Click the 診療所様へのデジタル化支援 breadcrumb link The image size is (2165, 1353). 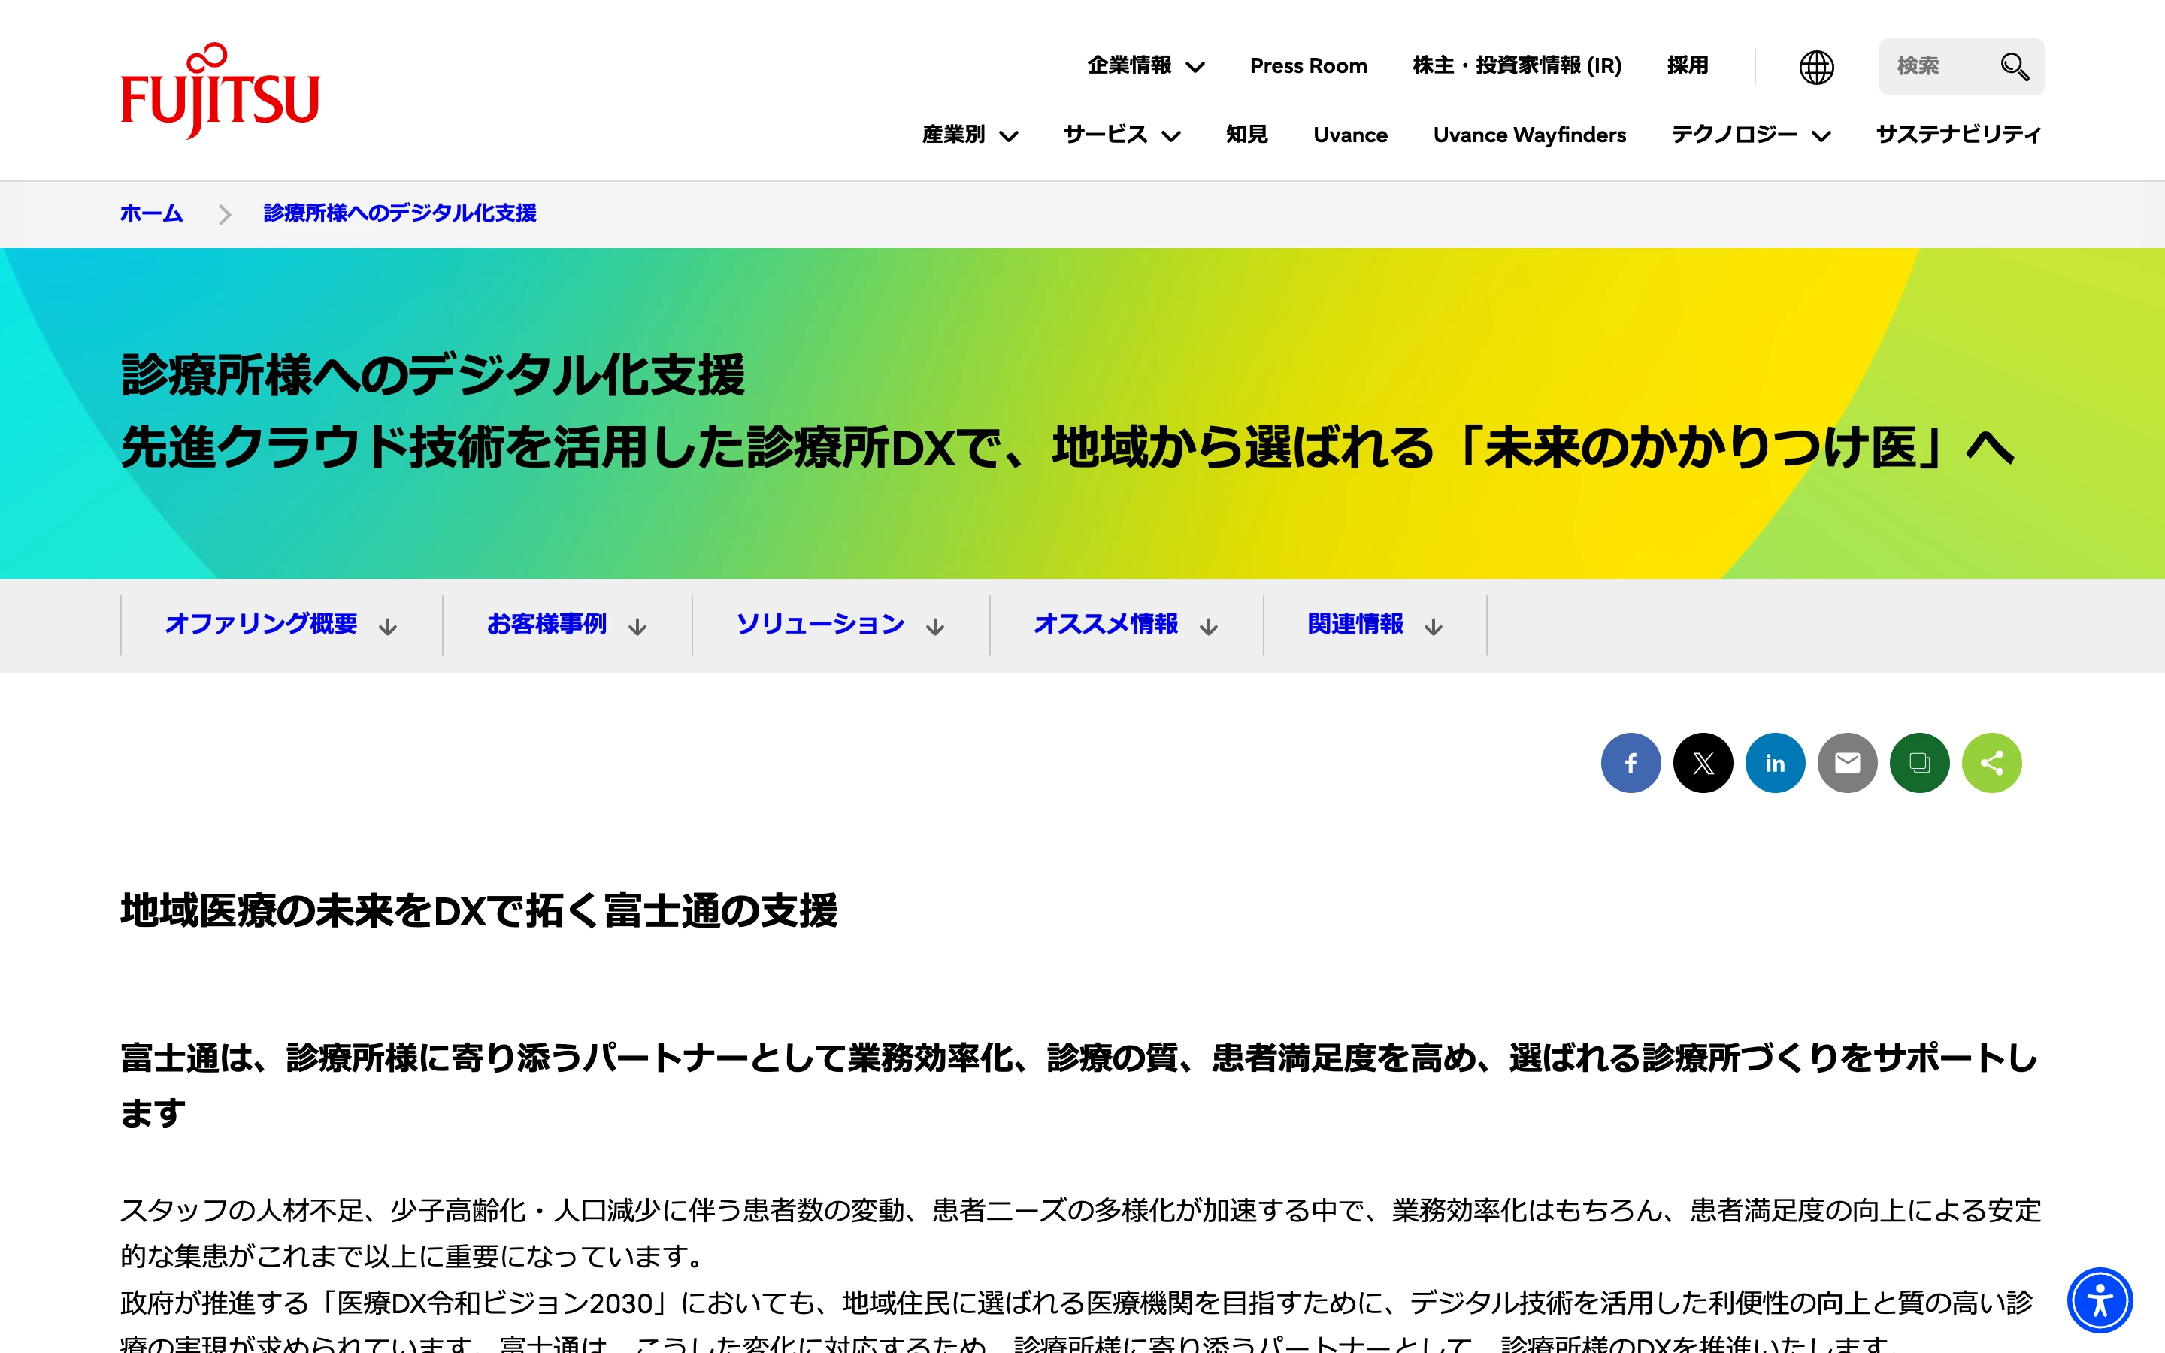(400, 213)
